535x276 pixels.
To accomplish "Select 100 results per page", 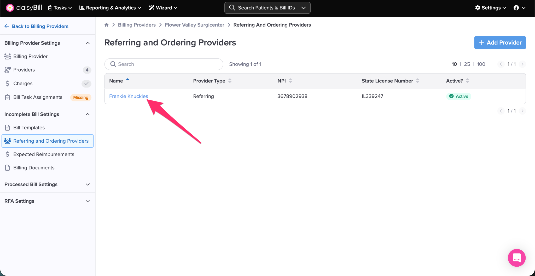I will [x=481, y=64].
